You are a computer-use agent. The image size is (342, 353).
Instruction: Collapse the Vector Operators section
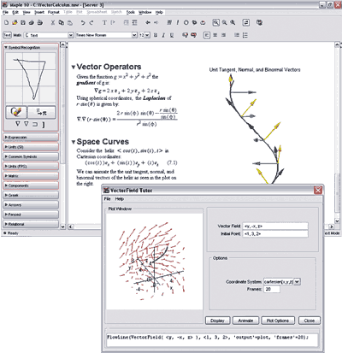74,67
